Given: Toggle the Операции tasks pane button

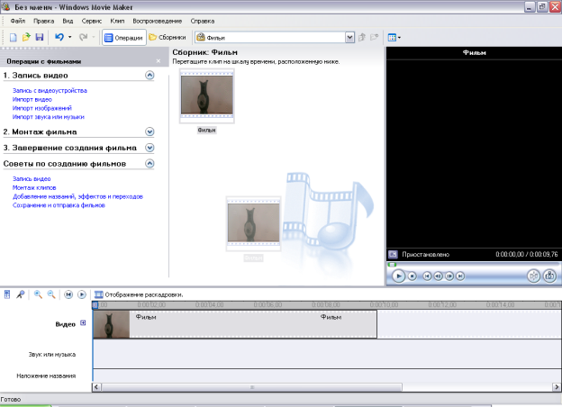Looking at the screenshot, I should pyautogui.click(x=124, y=38).
